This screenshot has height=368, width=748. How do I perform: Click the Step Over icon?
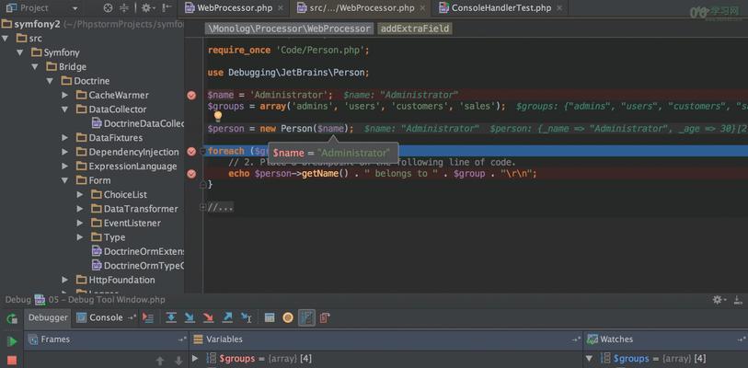click(171, 318)
